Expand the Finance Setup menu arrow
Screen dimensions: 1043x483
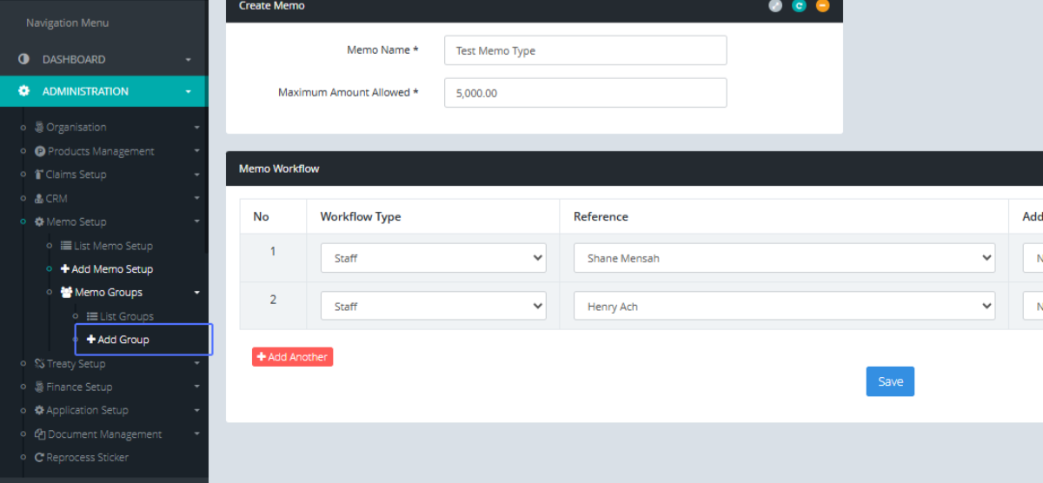(x=196, y=387)
